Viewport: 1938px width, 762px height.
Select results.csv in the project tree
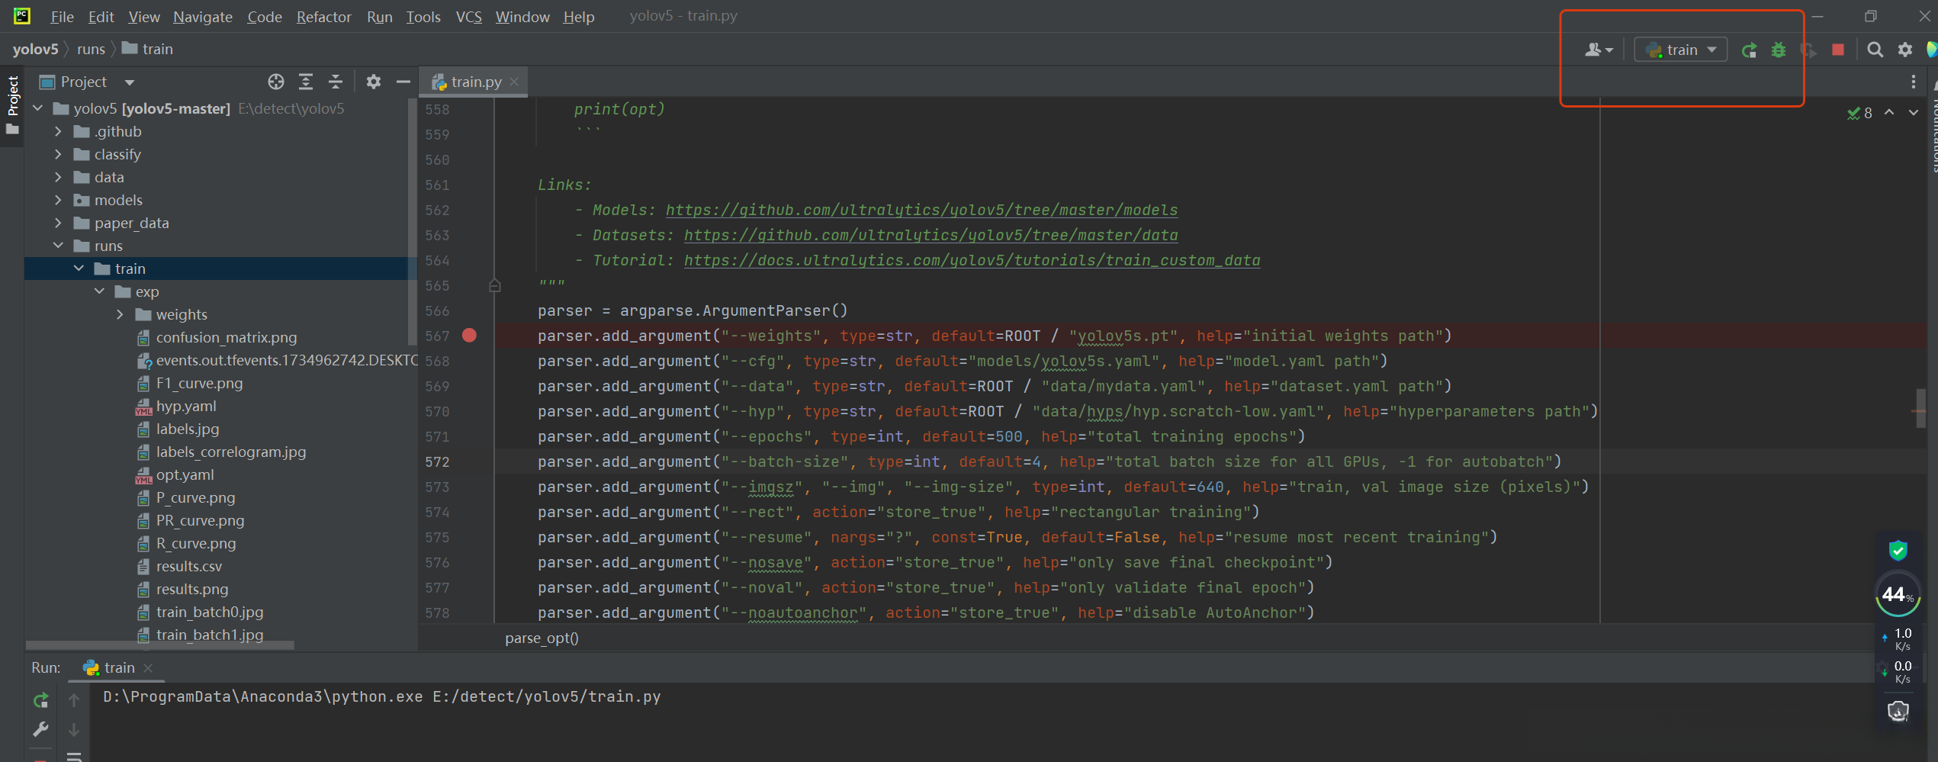point(188,566)
